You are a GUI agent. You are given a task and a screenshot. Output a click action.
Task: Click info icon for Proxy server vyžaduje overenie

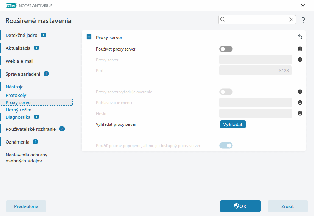[x=300, y=92]
